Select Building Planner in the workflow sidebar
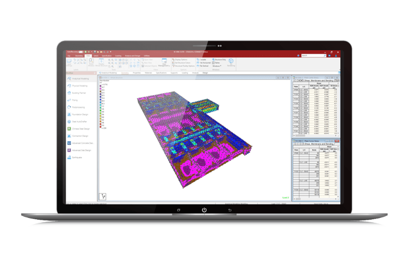Image resolution: width=409 pixels, height=266 pixels. coord(79,93)
